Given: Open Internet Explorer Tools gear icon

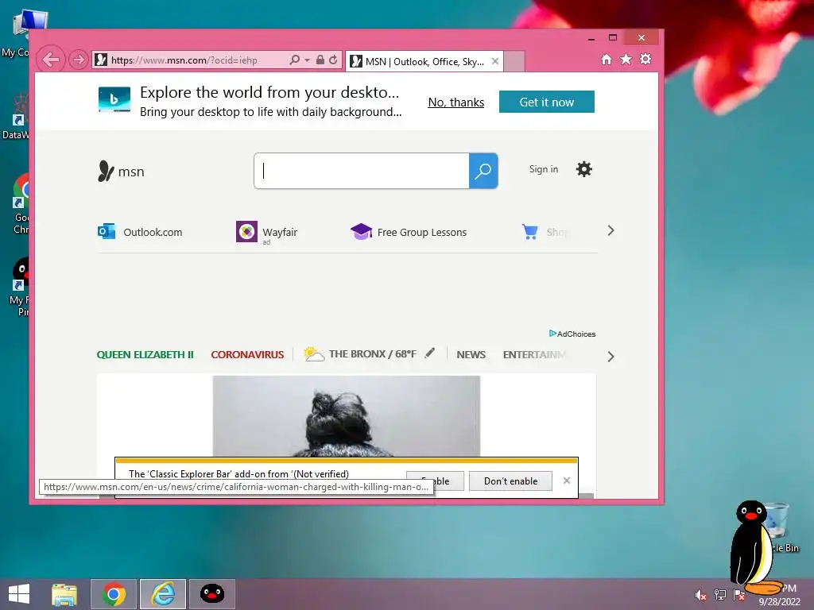Looking at the screenshot, I should (x=645, y=59).
